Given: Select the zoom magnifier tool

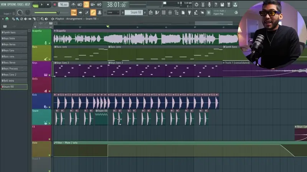Looking at the screenshot, I should tap(42, 19).
